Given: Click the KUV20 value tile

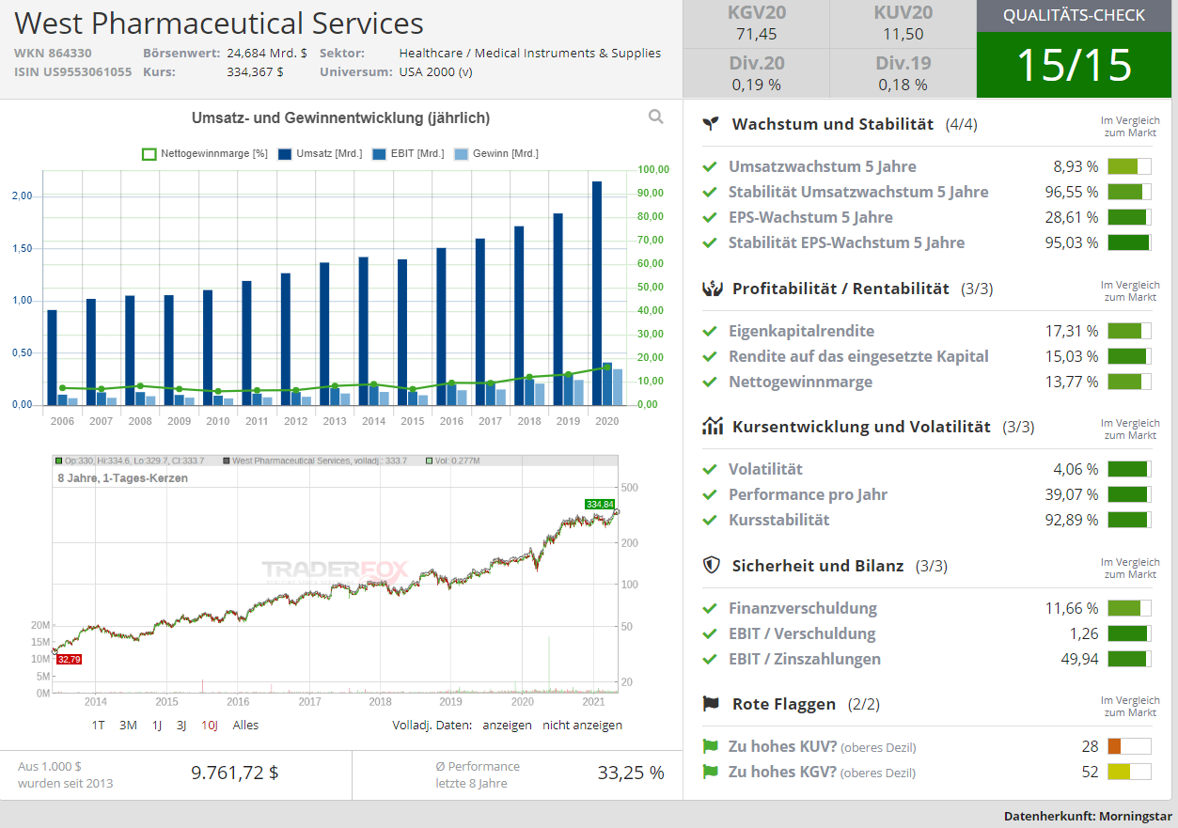Looking at the screenshot, I should (x=903, y=23).
